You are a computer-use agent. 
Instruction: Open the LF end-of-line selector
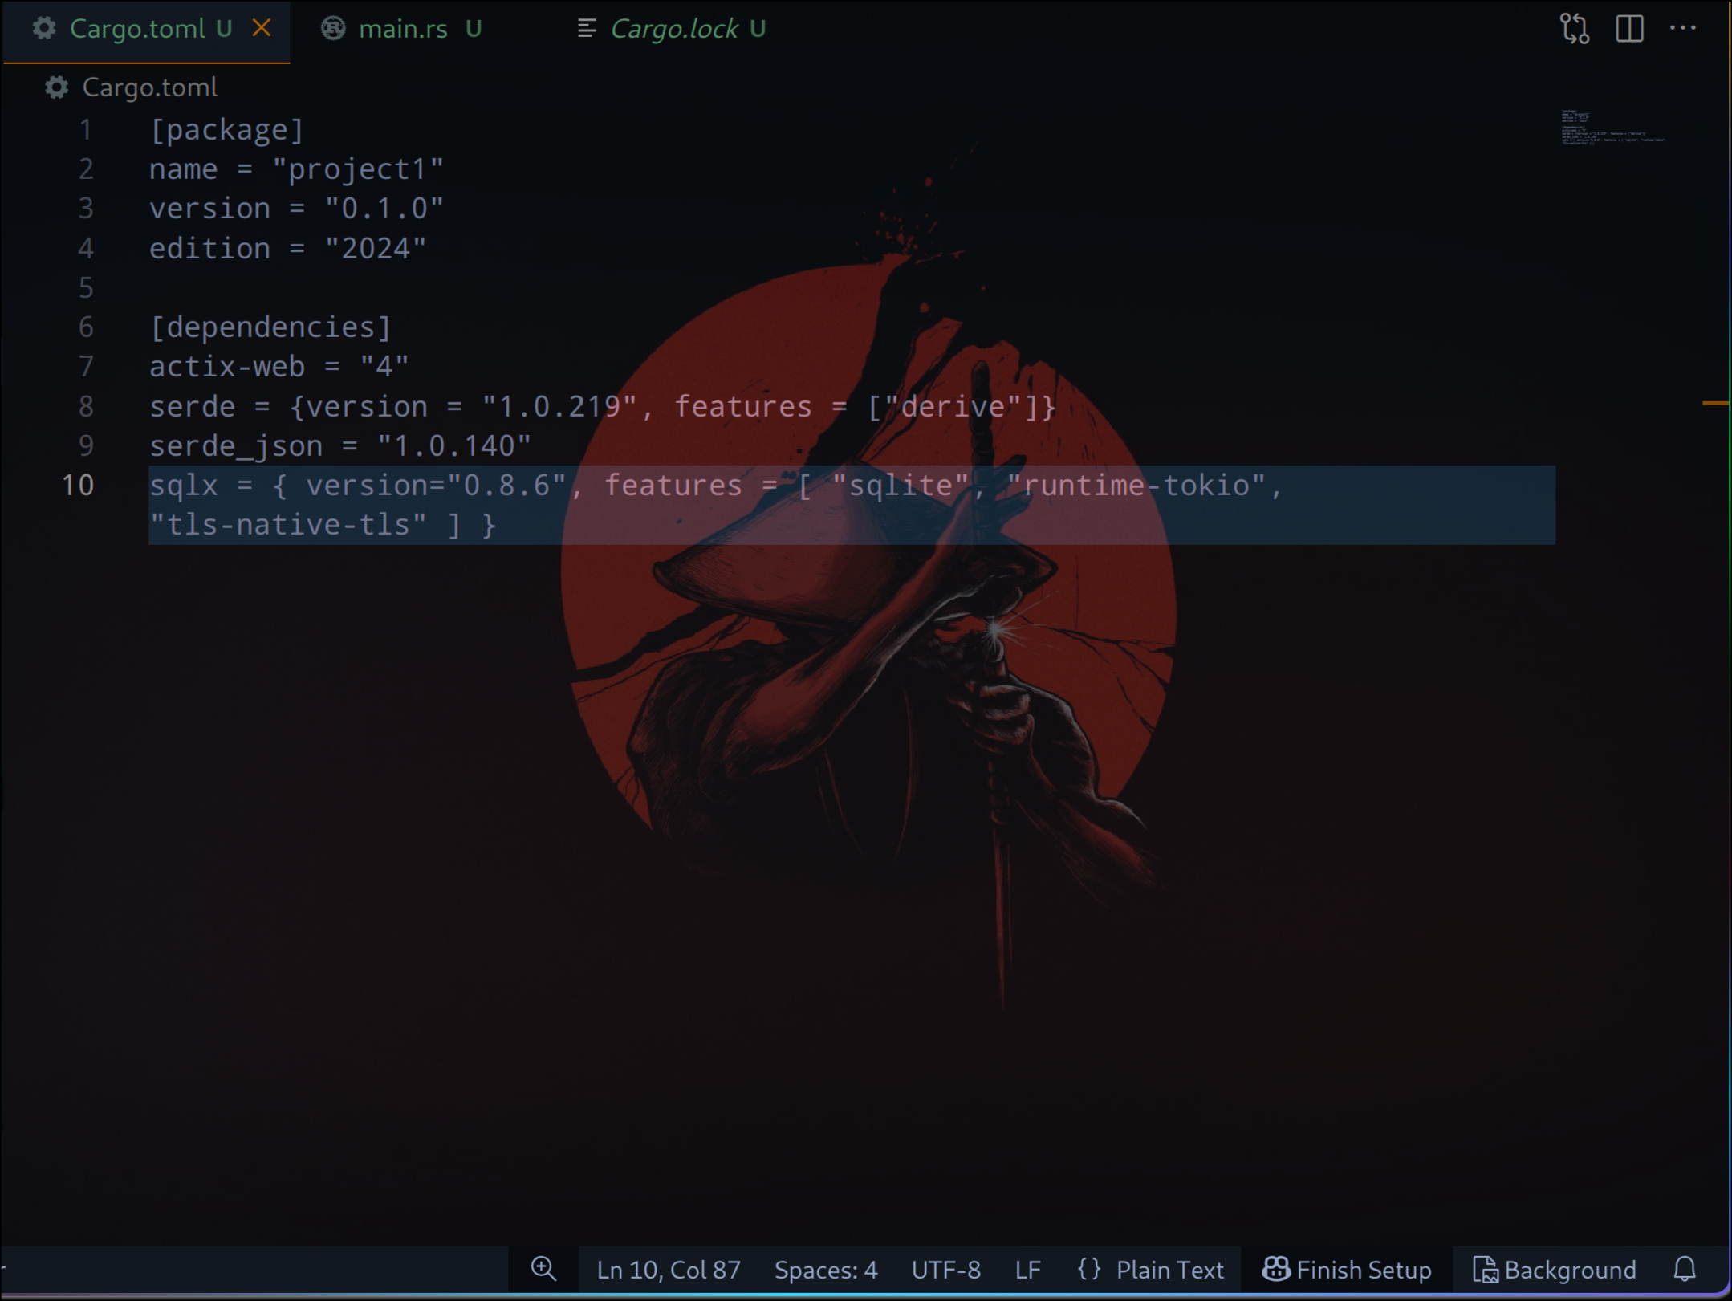(1027, 1269)
